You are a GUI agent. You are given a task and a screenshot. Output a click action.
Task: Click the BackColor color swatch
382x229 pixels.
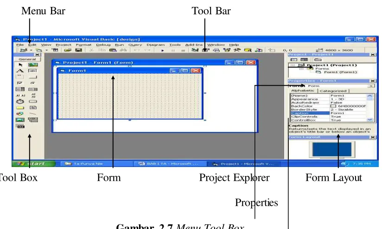pyautogui.click(x=333, y=106)
